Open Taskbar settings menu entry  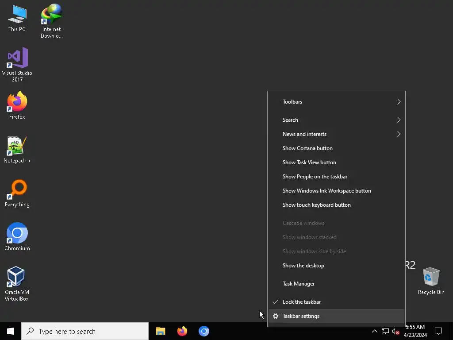(336, 316)
